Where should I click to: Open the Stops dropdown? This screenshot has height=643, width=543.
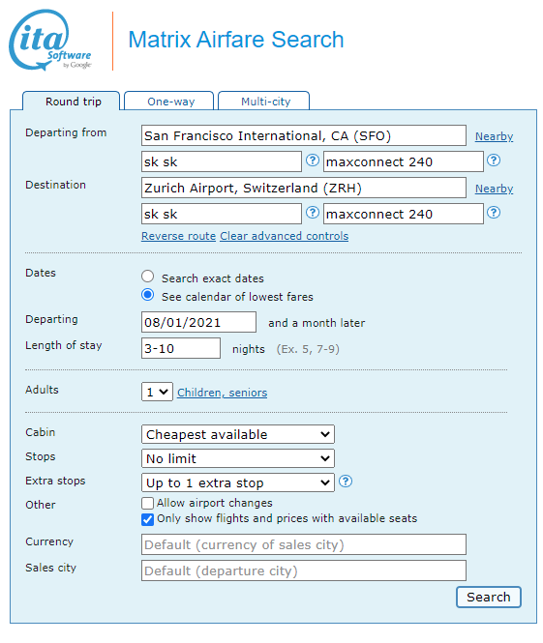[238, 458]
